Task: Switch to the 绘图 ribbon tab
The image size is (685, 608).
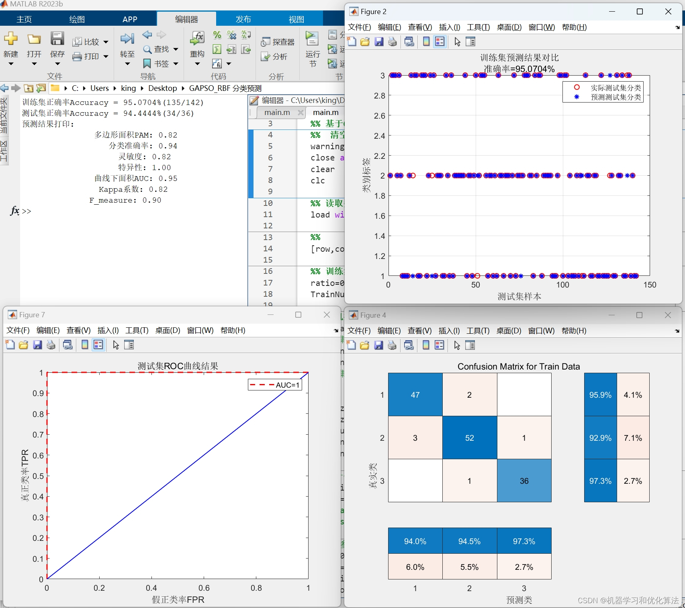Action: point(77,19)
